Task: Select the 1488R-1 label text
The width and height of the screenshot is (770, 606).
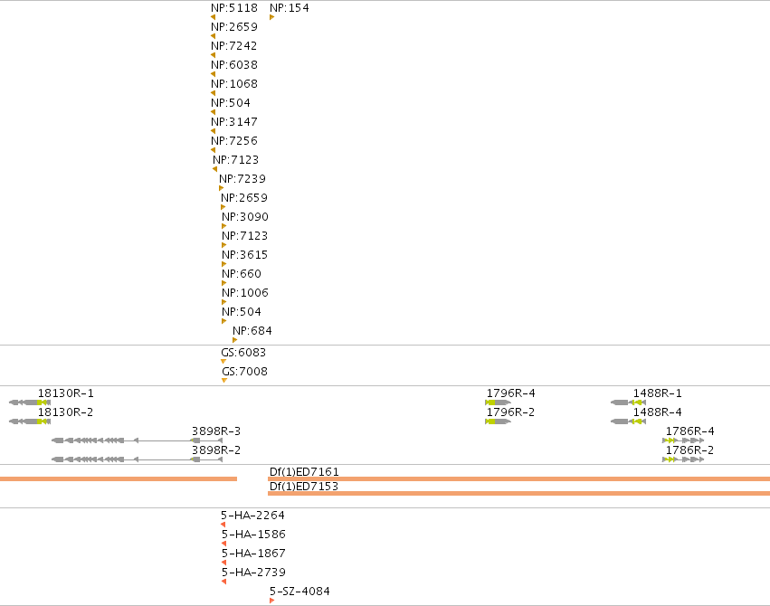Action: 658,393
